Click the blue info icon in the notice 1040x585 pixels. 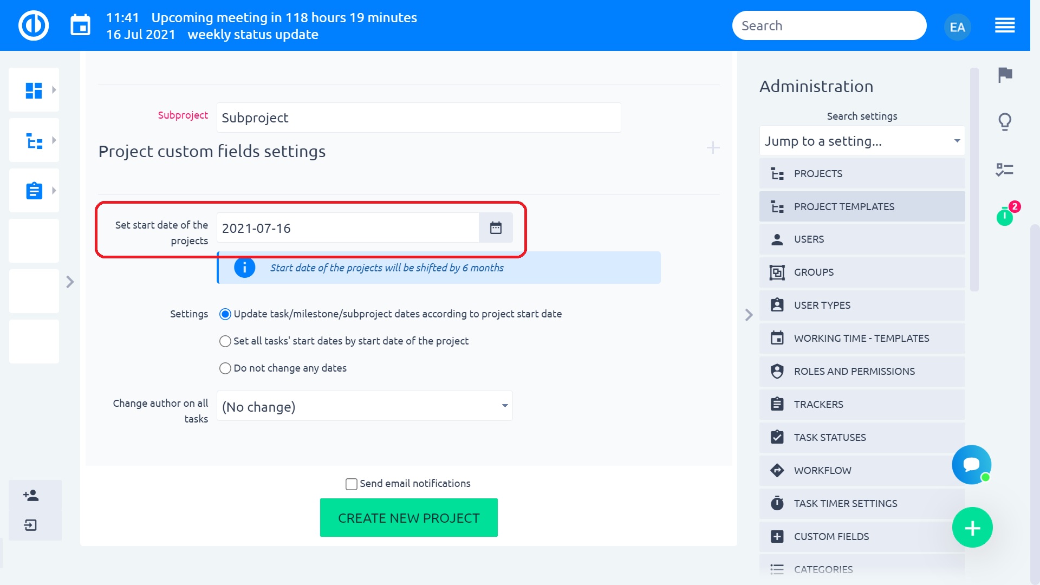(244, 268)
